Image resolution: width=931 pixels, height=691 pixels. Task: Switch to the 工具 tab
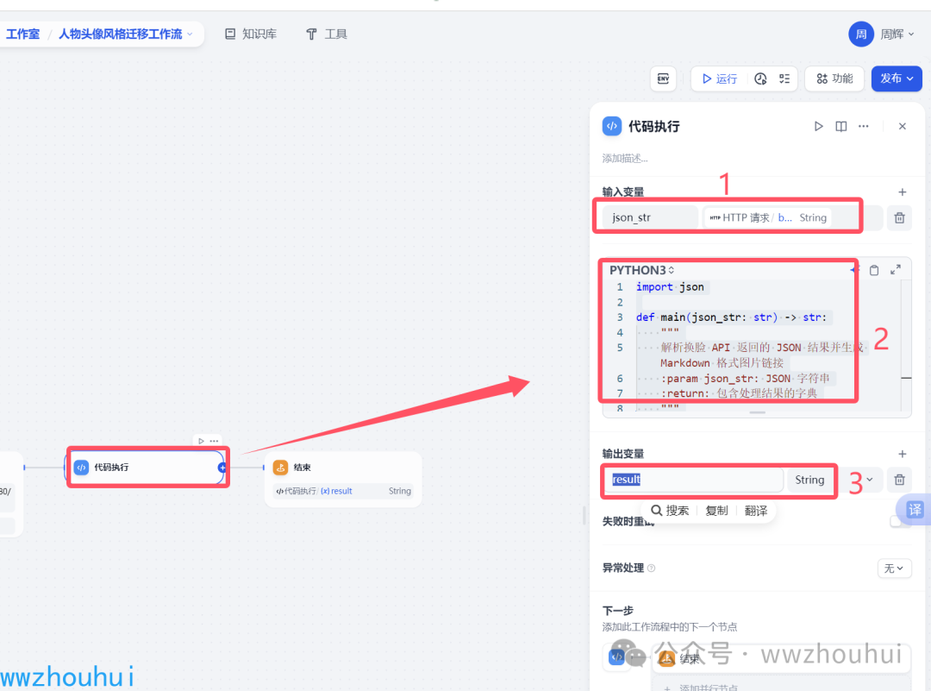click(x=327, y=35)
